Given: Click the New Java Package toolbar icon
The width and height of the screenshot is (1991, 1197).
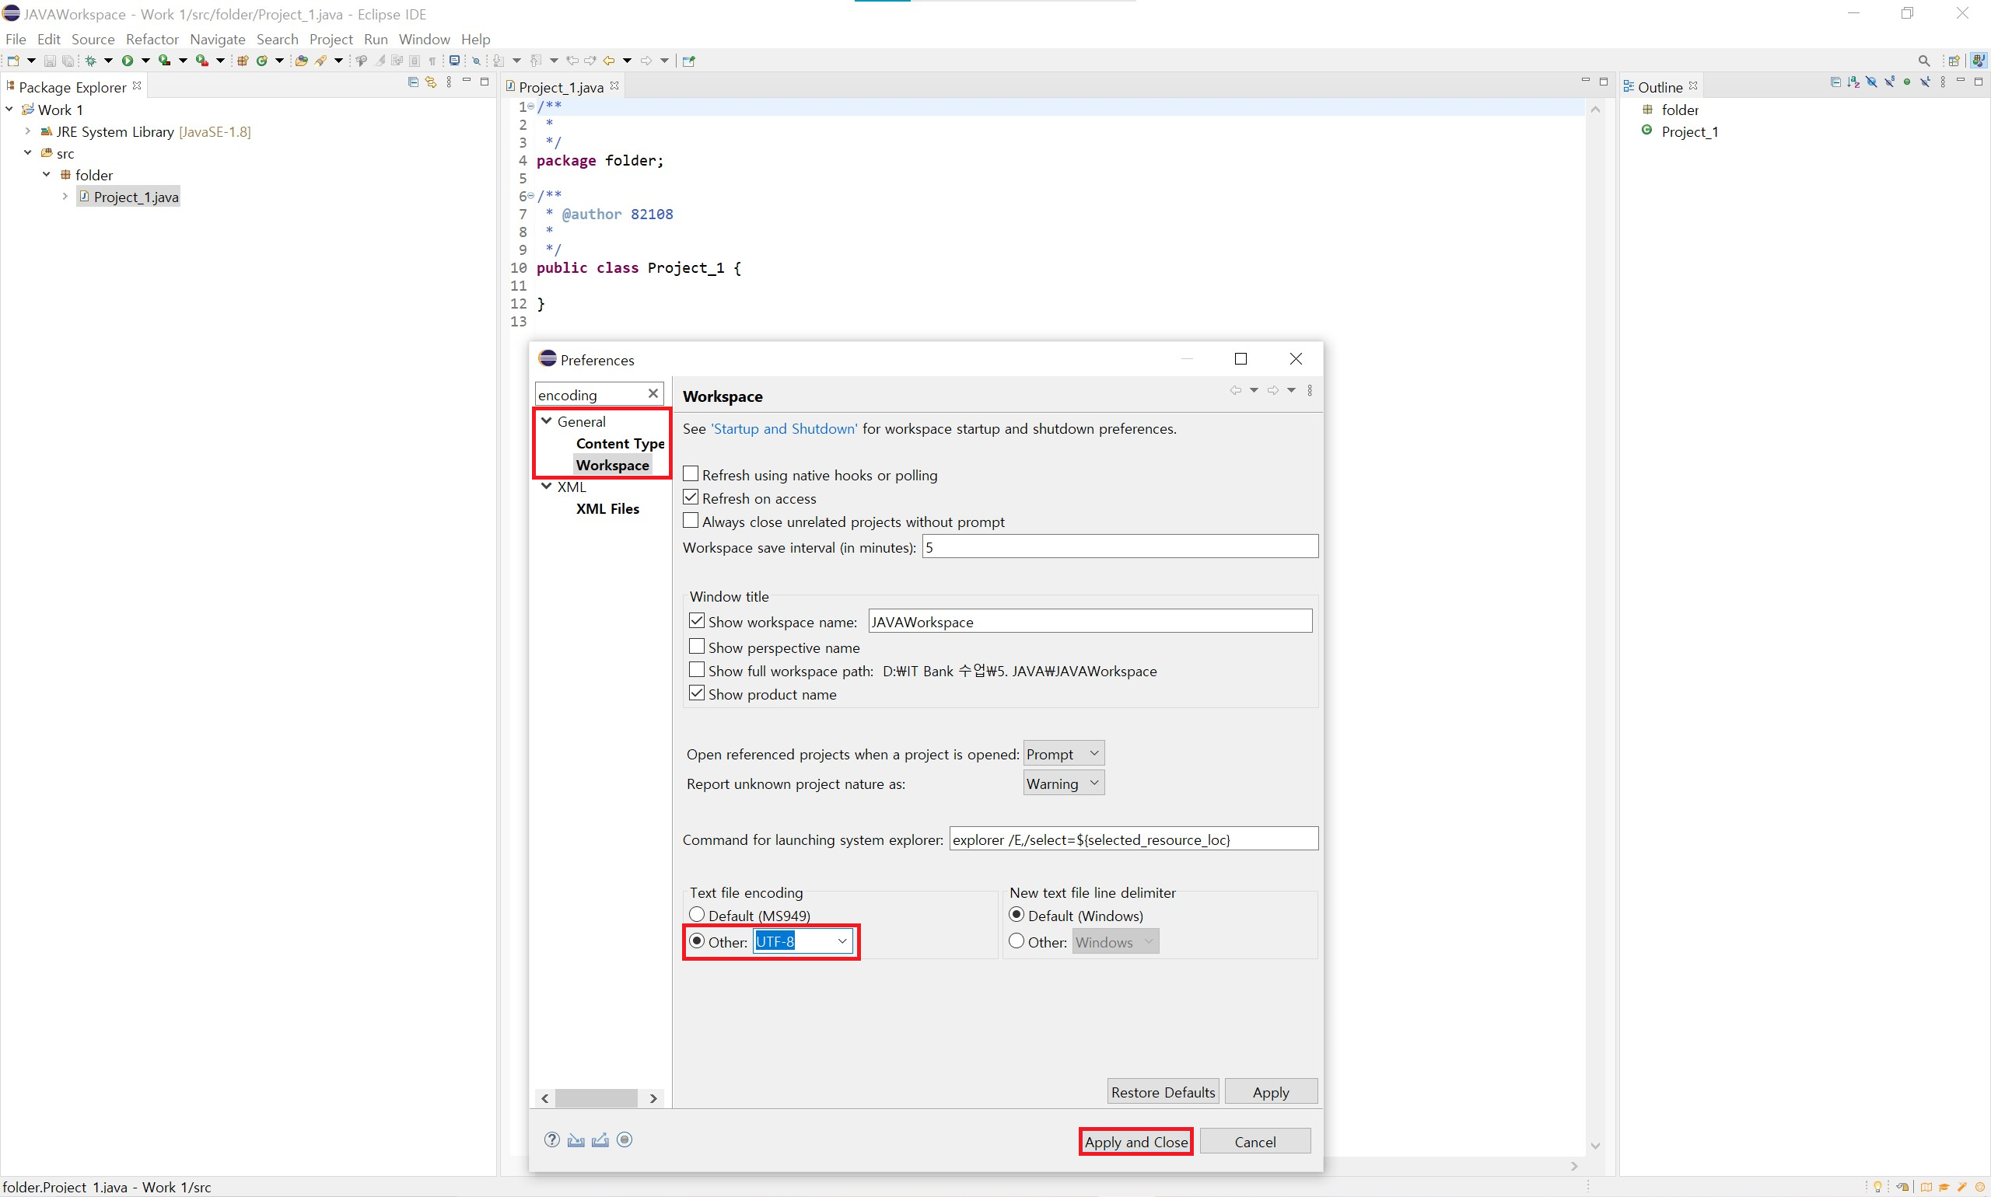Looking at the screenshot, I should tap(242, 61).
